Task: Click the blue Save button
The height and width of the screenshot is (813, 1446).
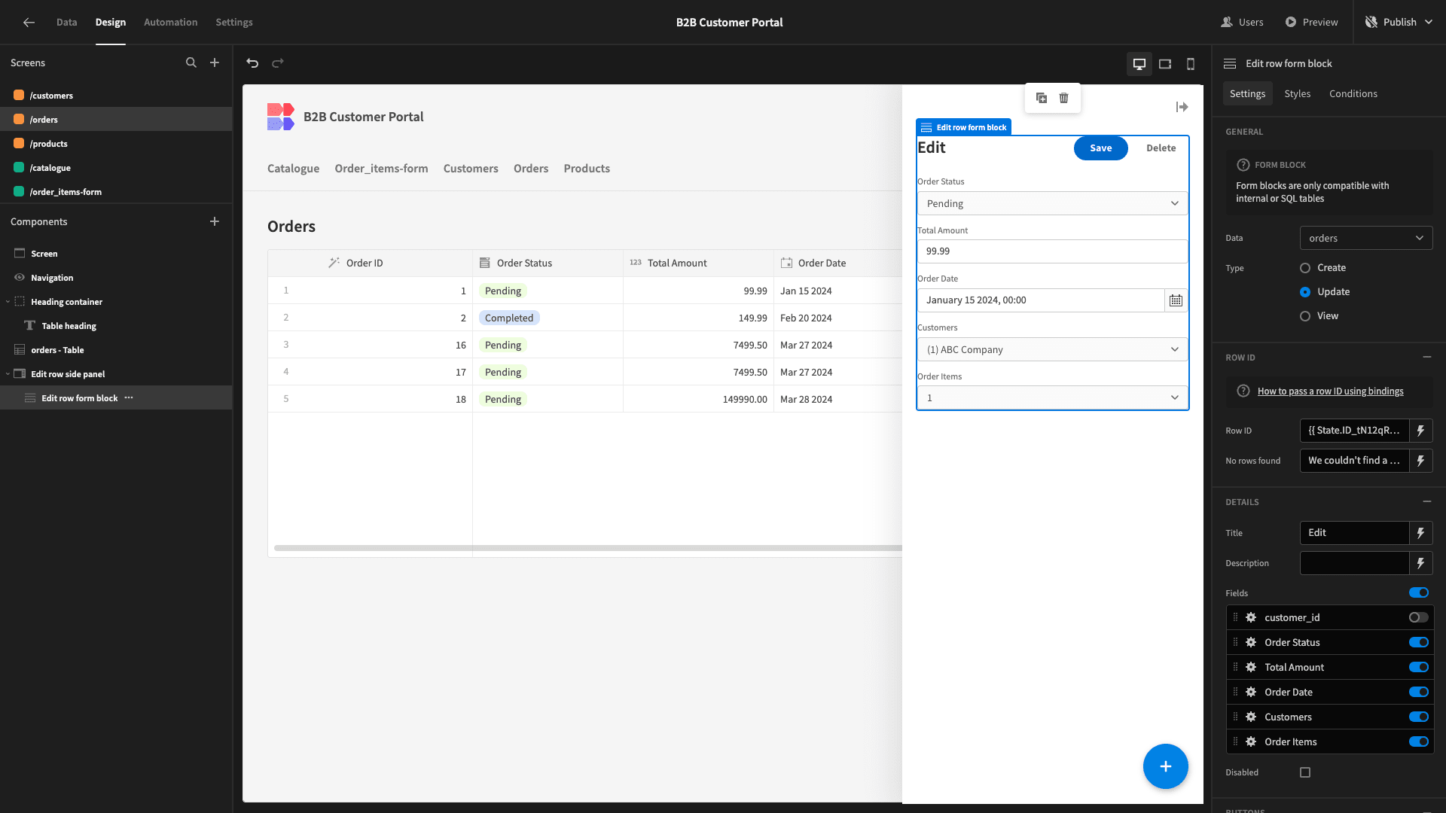Action: tap(1101, 148)
